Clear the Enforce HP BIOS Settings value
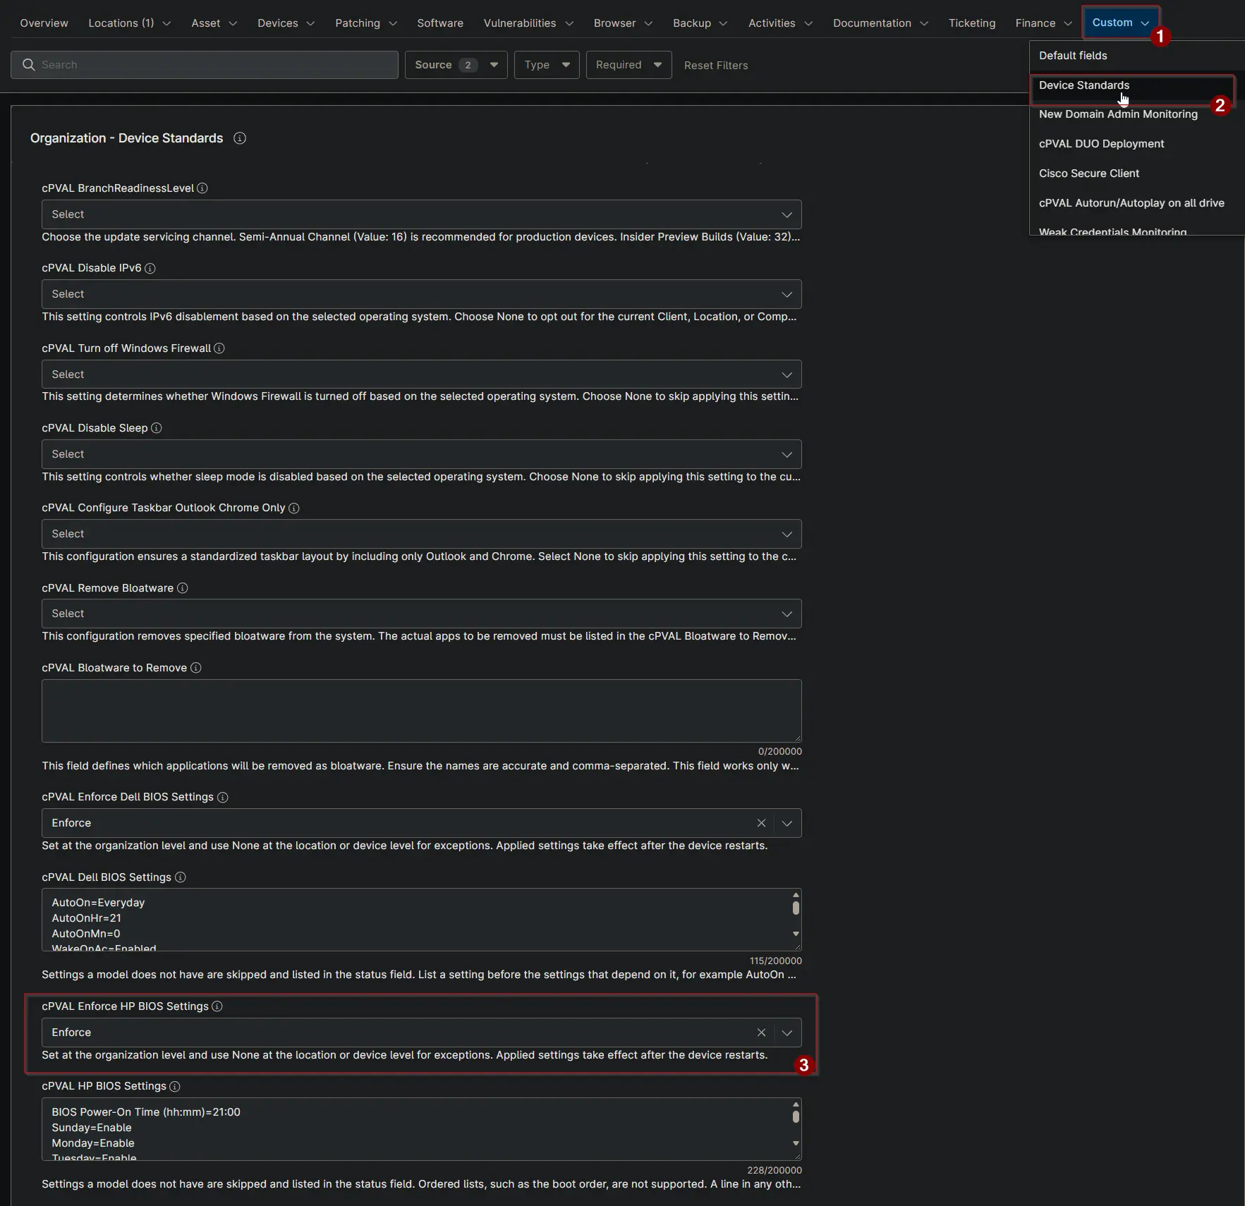This screenshot has width=1245, height=1206. [761, 1033]
